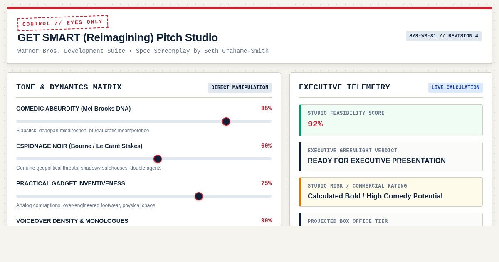Click the Slapstick, deadpan misdirection description
Screen dimensions: 499x262
click(83, 131)
